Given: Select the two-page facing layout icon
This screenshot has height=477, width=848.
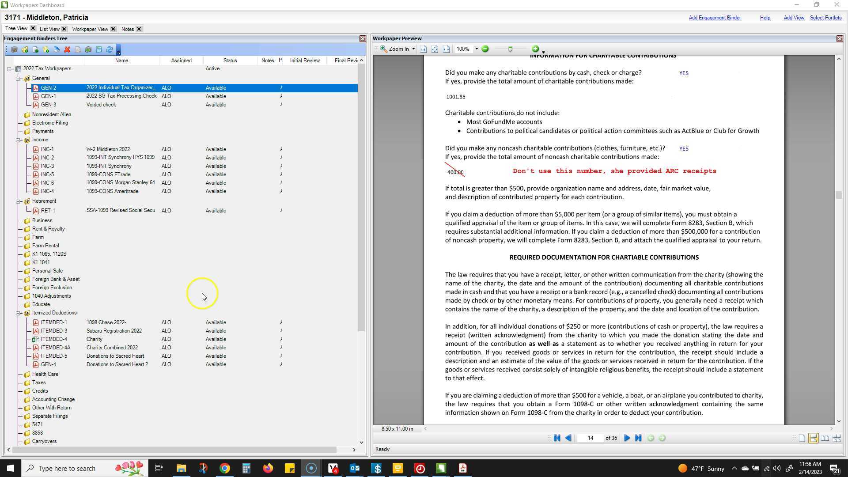Looking at the screenshot, I should click(x=825, y=438).
